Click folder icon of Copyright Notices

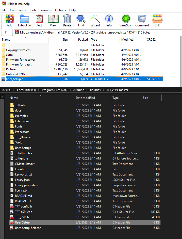4,50
